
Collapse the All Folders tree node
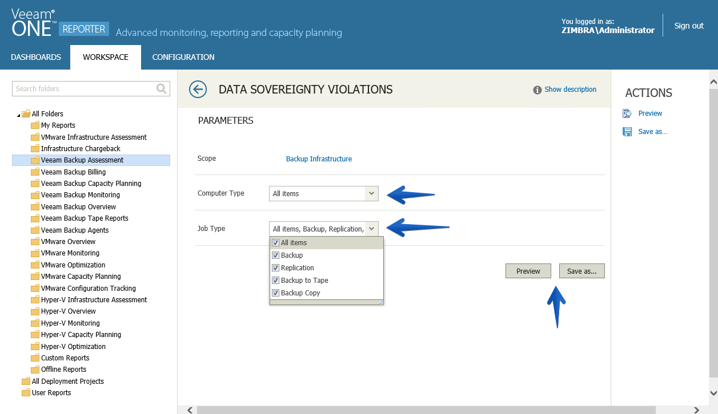(x=18, y=115)
